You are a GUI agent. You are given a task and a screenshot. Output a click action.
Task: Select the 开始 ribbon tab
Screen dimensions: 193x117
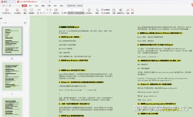tap(24, 6)
